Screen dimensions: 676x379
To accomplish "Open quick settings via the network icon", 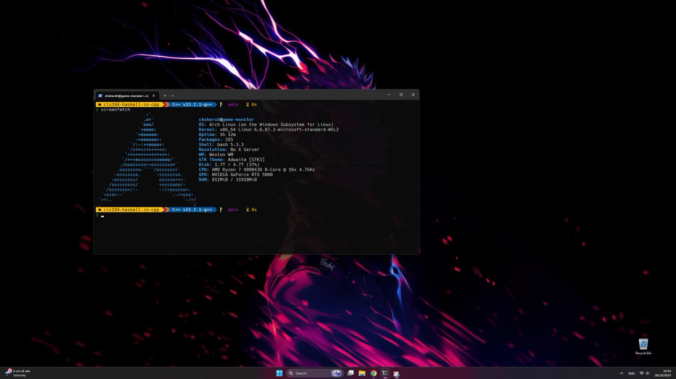I will pos(642,373).
